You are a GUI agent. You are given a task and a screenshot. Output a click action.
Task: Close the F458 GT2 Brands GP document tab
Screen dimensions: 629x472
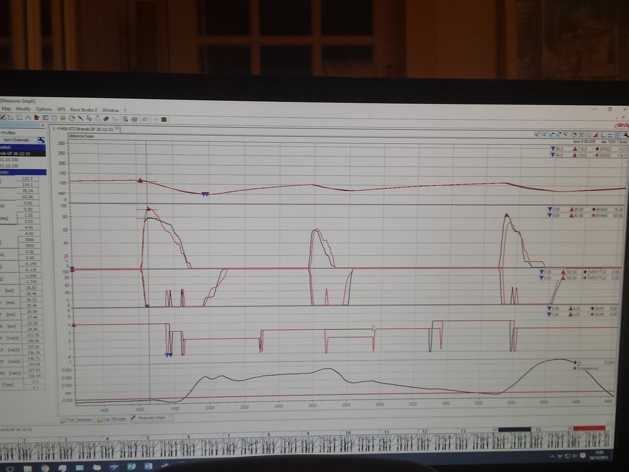click(117, 128)
